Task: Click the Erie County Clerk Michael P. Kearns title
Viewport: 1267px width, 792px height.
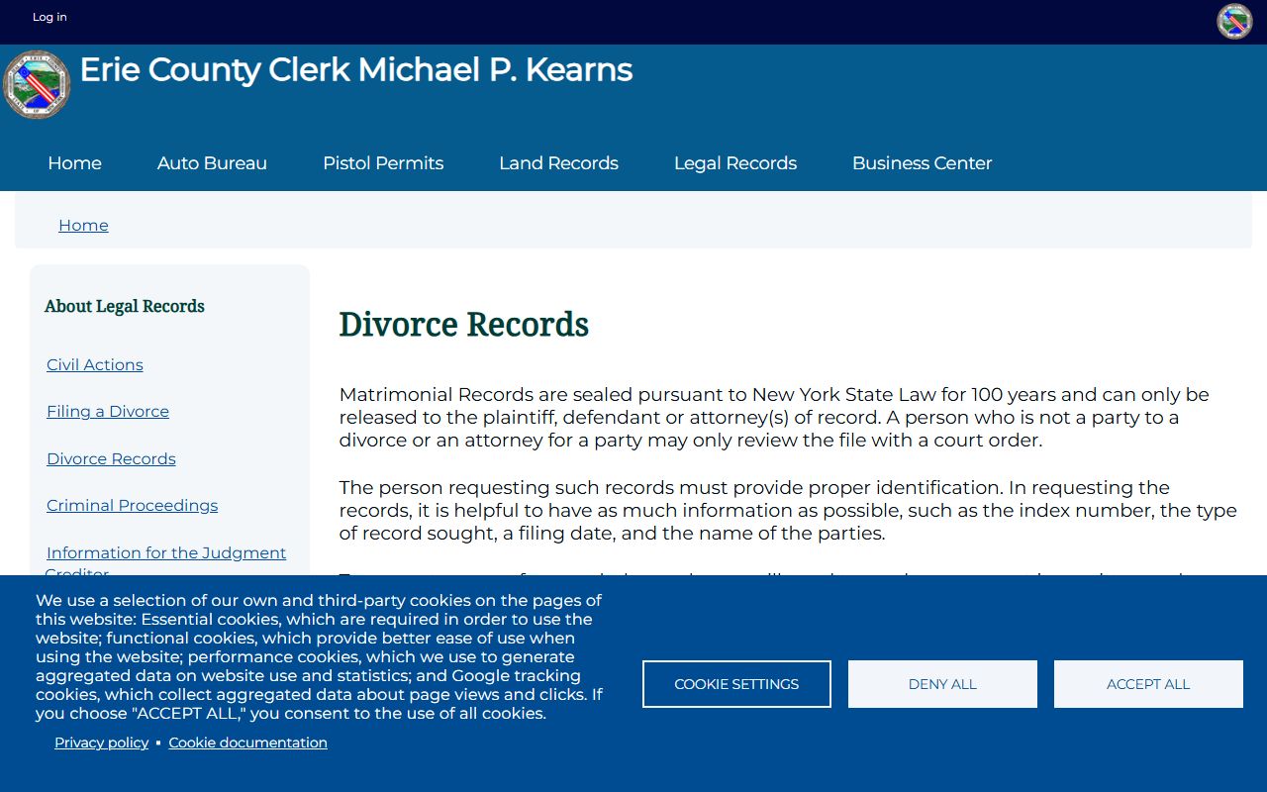Action: (x=355, y=70)
